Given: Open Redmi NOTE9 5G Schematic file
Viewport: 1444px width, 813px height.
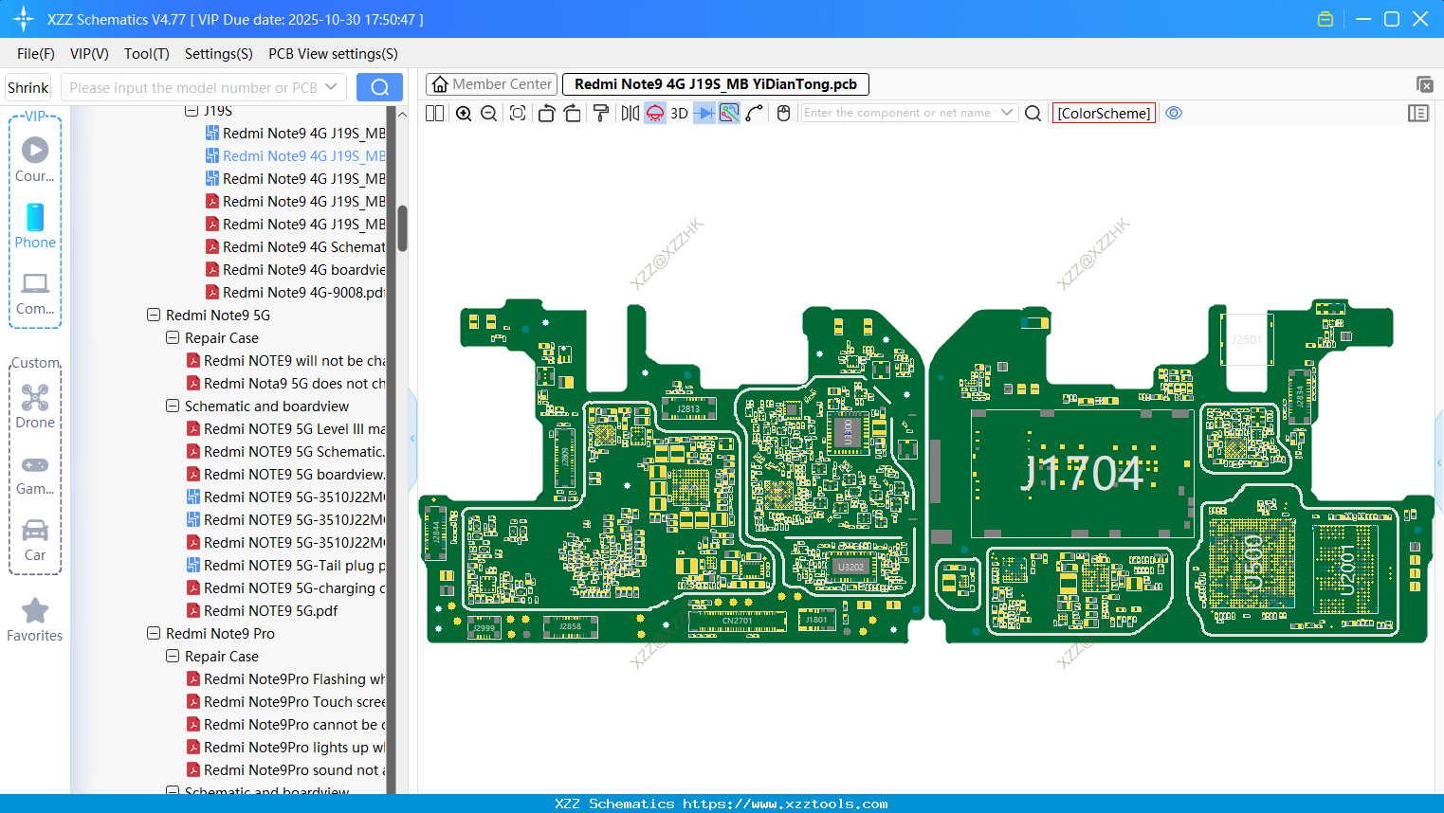Looking at the screenshot, I should 293,452.
